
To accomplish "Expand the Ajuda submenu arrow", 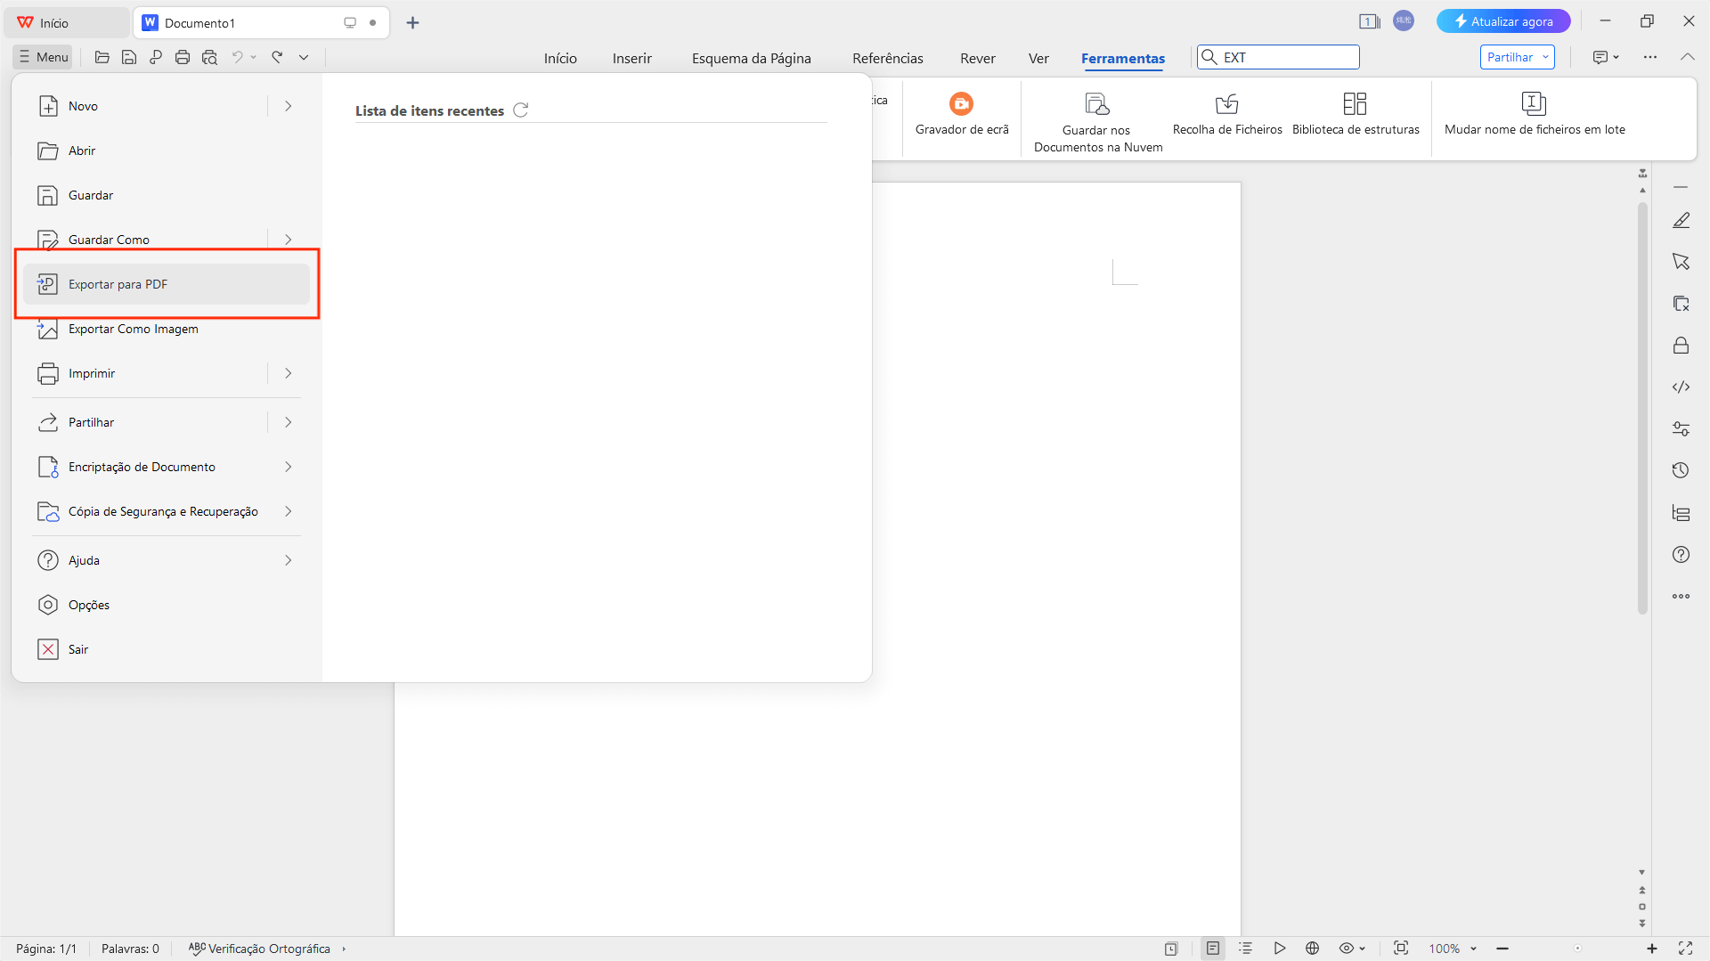I will [288, 560].
